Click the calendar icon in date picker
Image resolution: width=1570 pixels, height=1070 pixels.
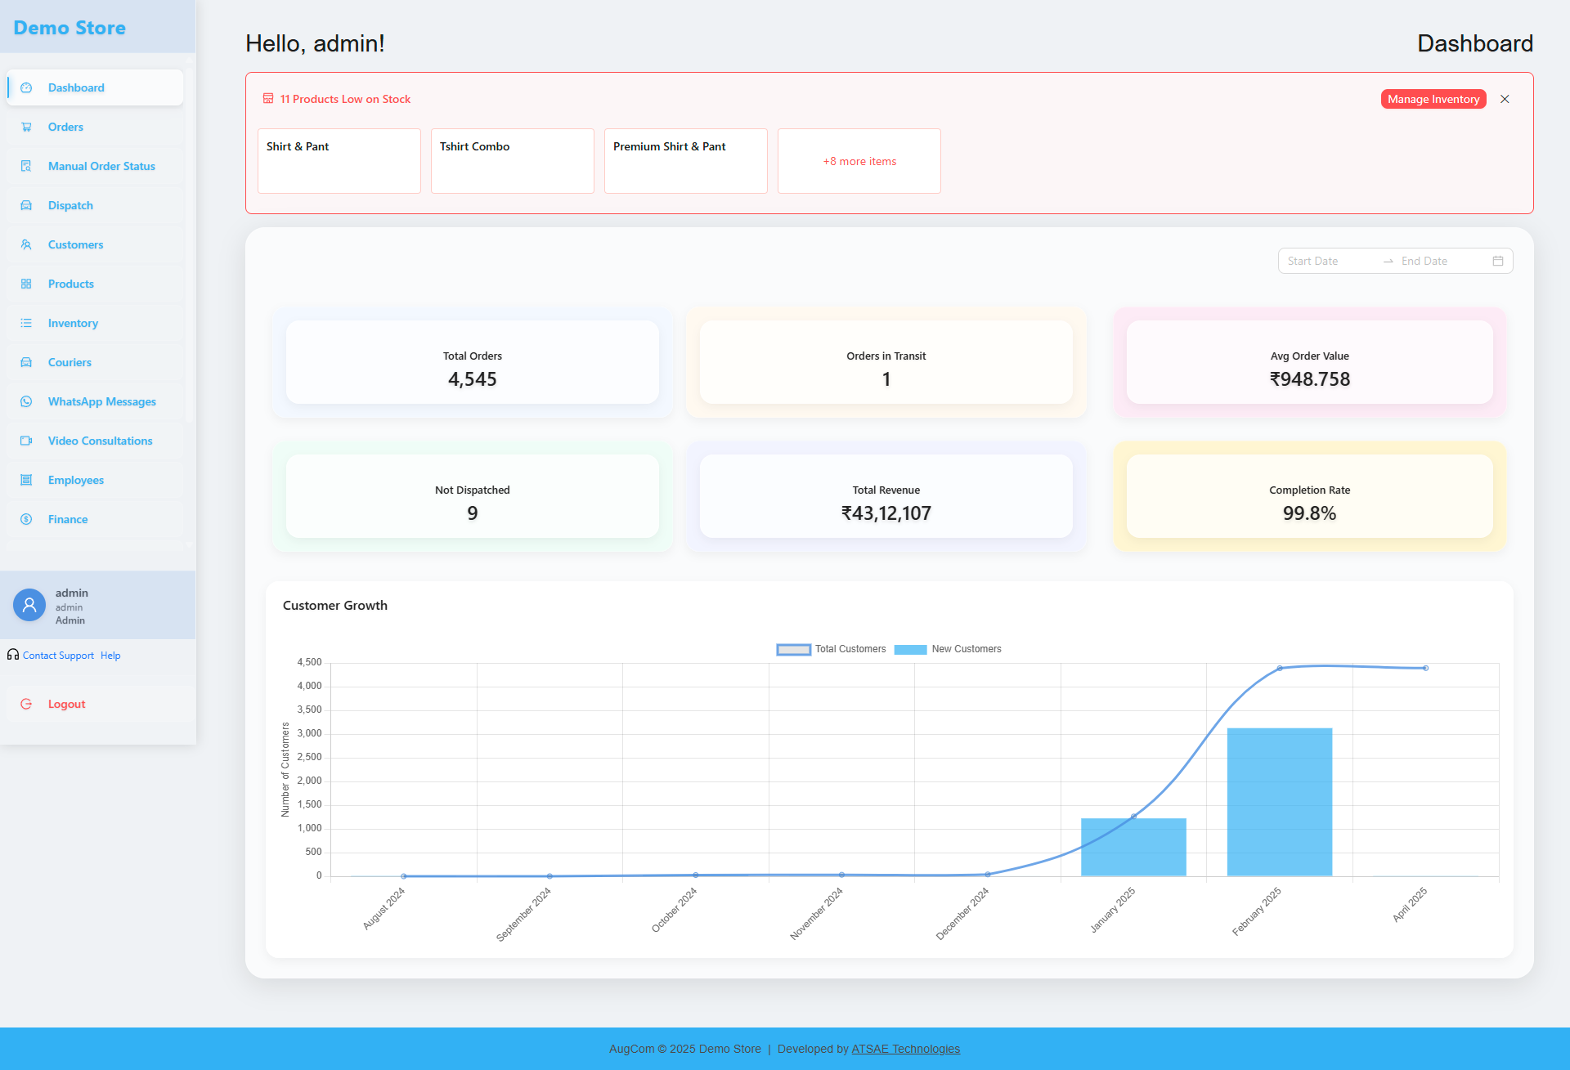coord(1498,261)
